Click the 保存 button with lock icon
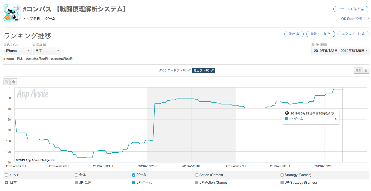 294,34
